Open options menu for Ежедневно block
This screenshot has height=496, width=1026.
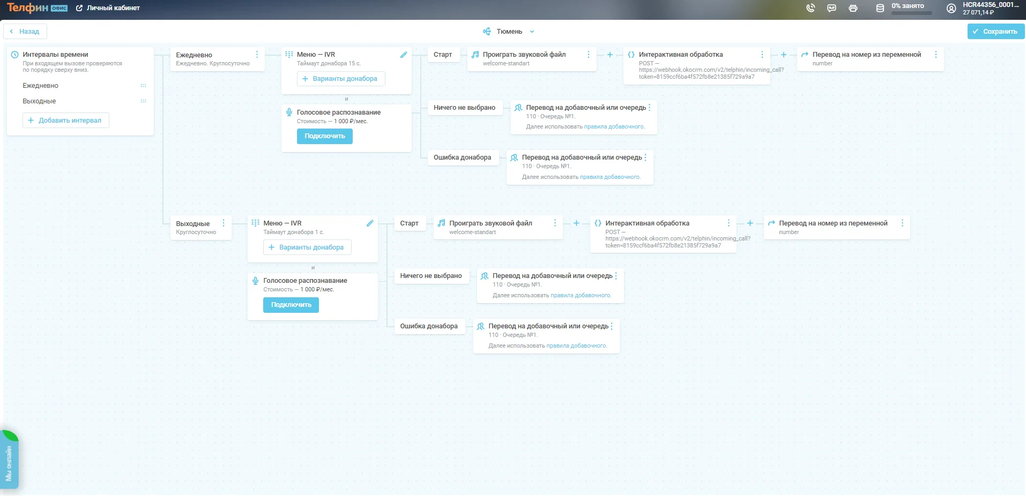tap(257, 55)
